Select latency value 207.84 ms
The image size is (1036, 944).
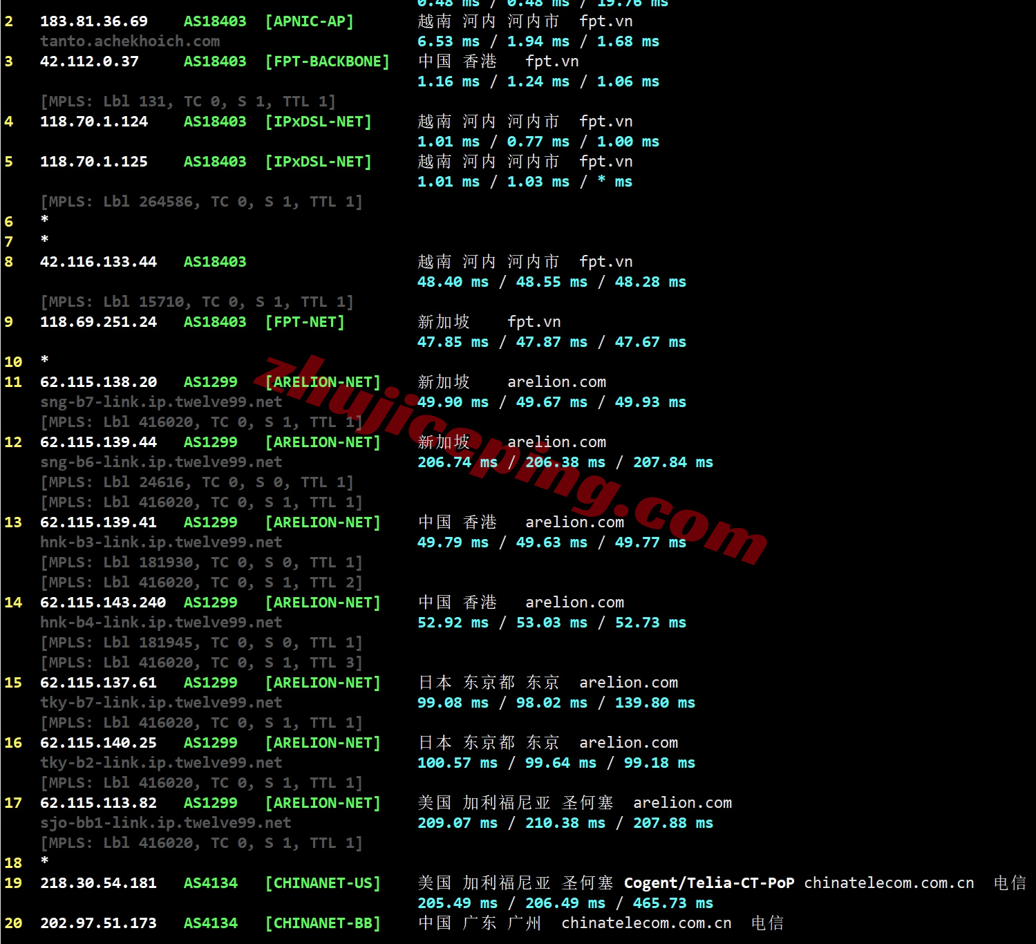pyautogui.click(x=673, y=462)
